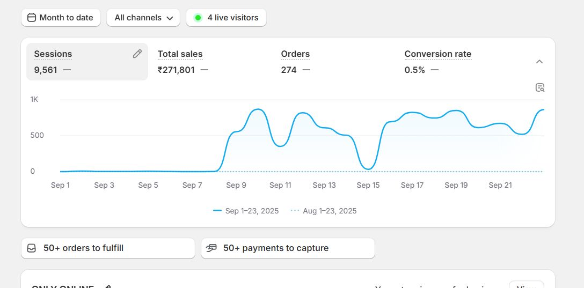Click the dash indicator next to Sessions value

point(67,70)
